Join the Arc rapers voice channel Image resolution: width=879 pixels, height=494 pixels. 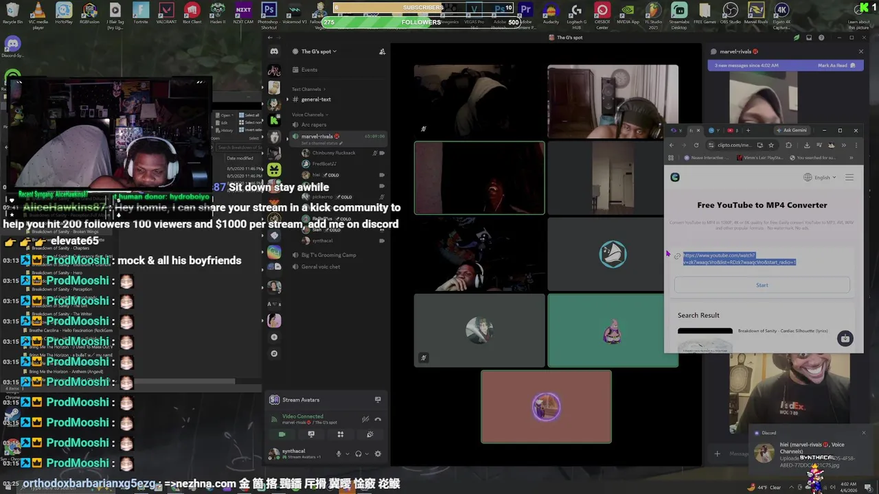point(313,125)
